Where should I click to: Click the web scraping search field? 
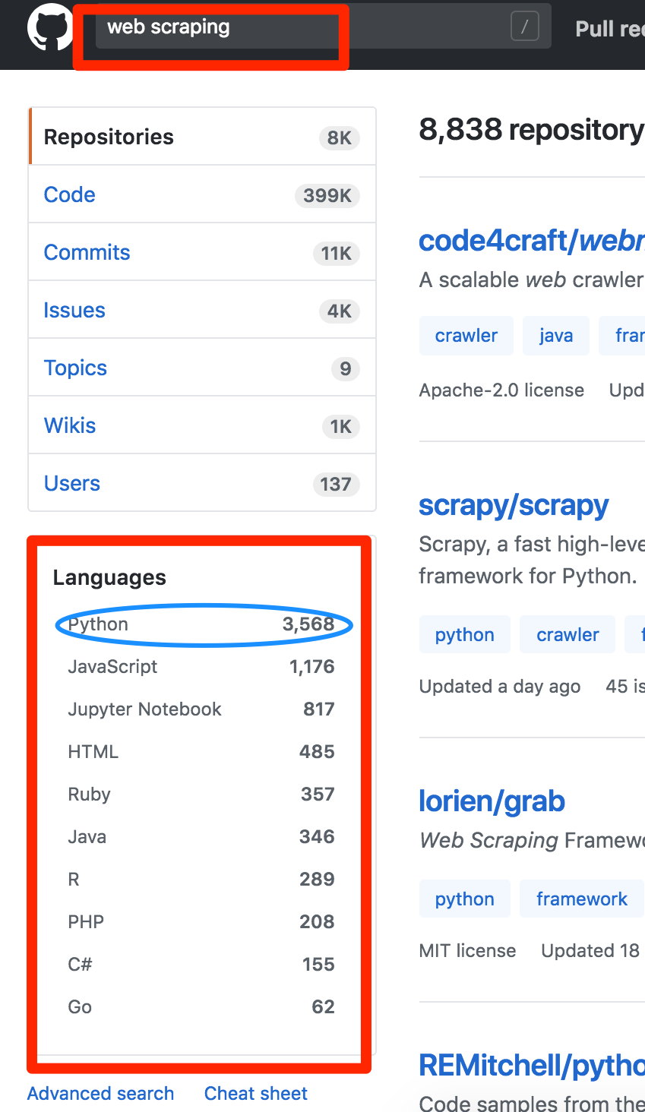tap(304, 27)
